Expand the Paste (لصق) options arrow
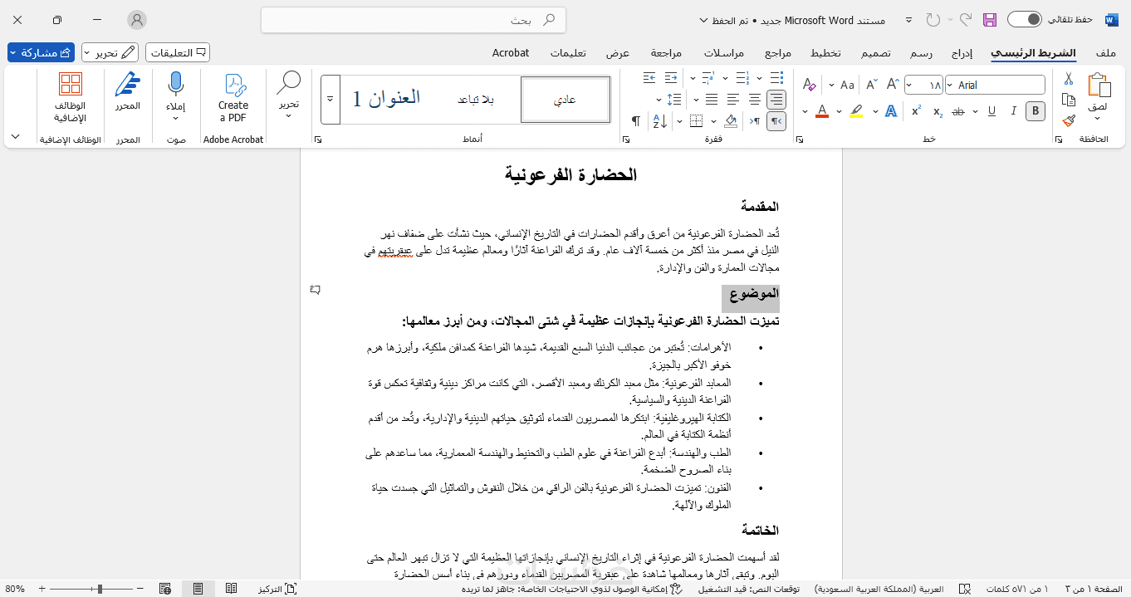 tap(1098, 117)
